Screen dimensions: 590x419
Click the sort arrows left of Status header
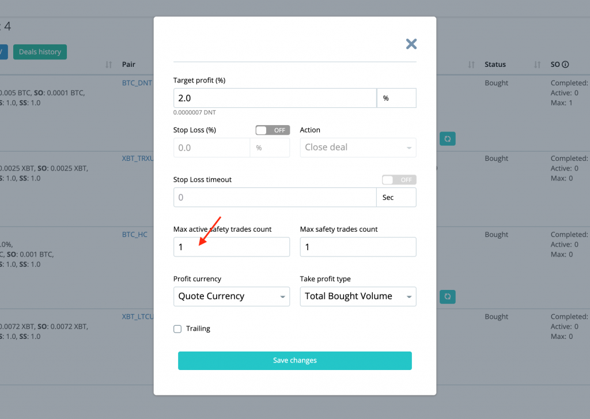click(471, 65)
